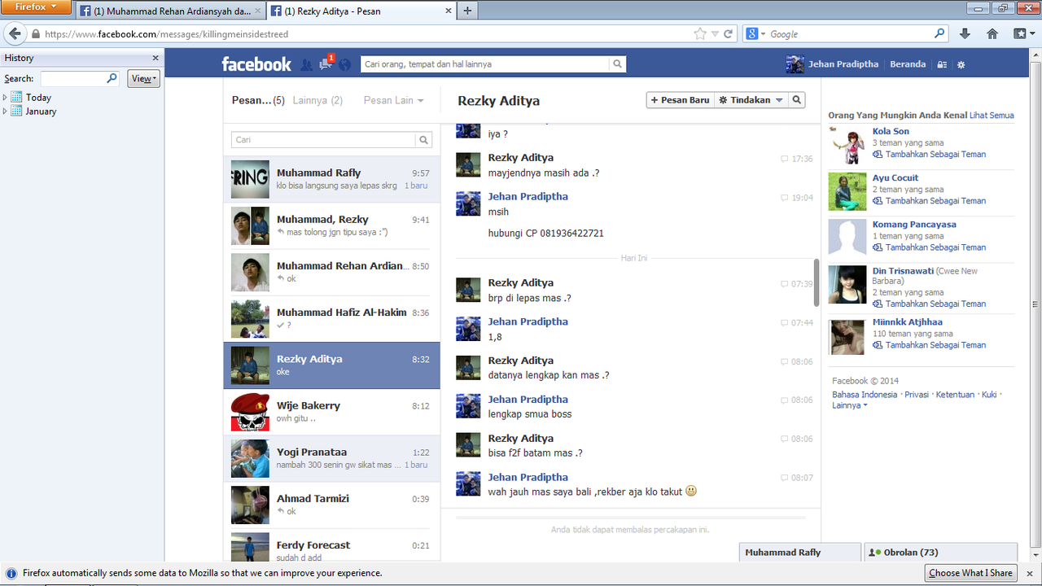Open the Firefox menu button
Screen dimensions: 1042x586
pos(37,7)
